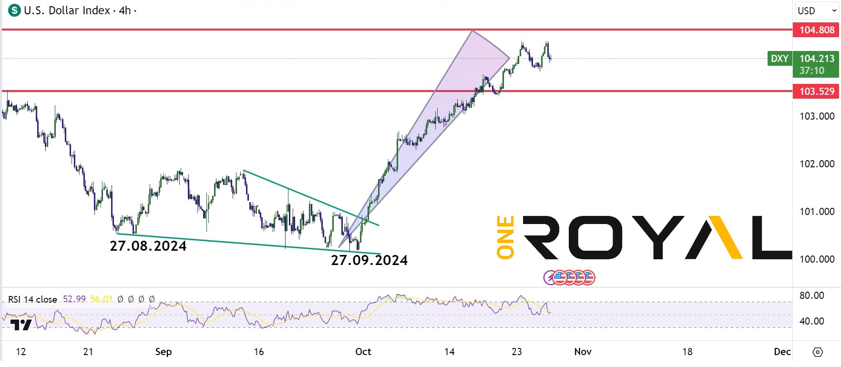The height and width of the screenshot is (367, 841).
Task: Click the RSI value 52.99
Action: click(74, 299)
